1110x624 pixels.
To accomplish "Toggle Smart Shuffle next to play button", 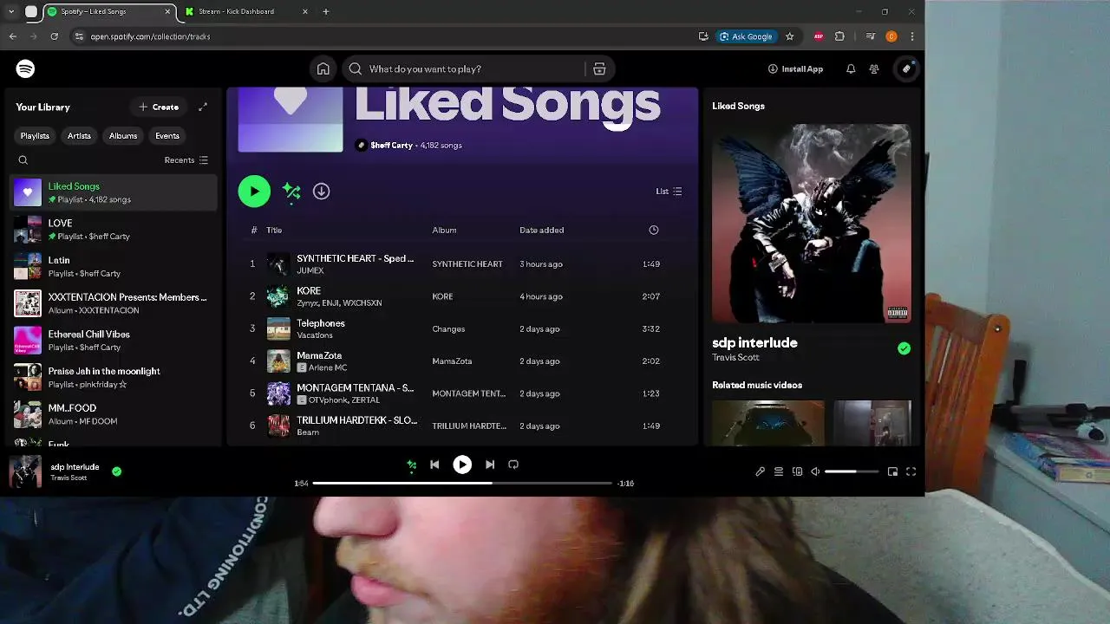I will (291, 192).
